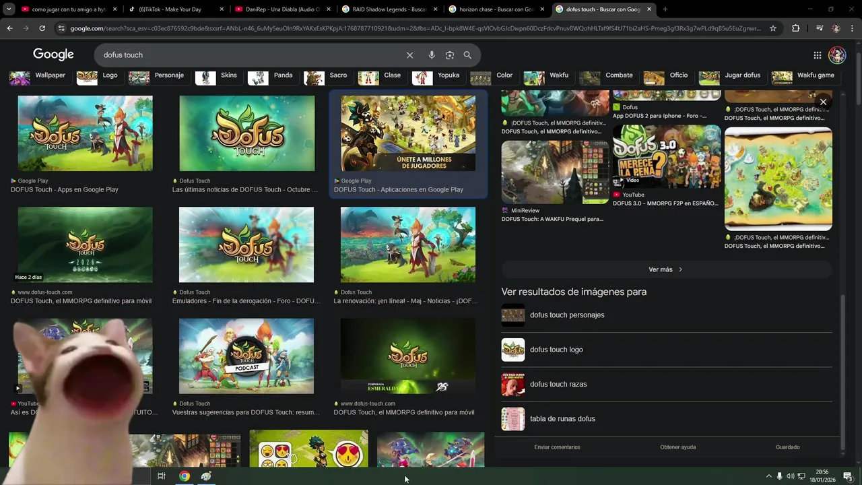Select the Color filter chip
Viewport: 862px width, 485px height.
click(492, 75)
